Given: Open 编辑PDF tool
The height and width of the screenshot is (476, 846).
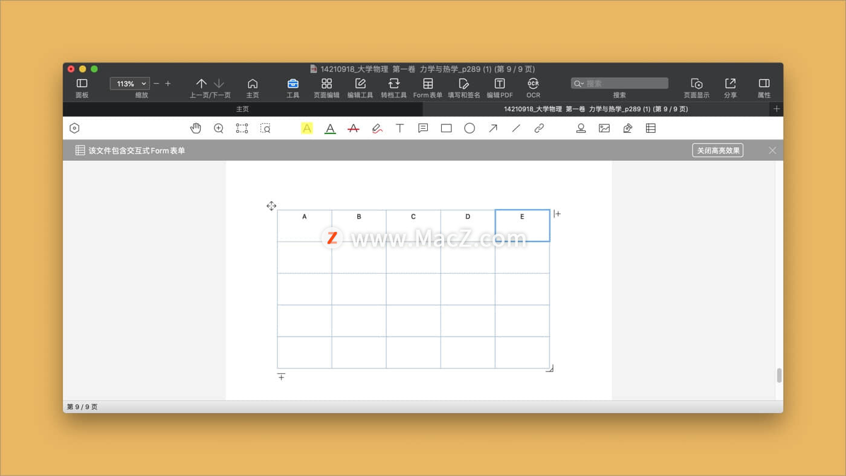Looking at the screenshot, I should point(500,83).
